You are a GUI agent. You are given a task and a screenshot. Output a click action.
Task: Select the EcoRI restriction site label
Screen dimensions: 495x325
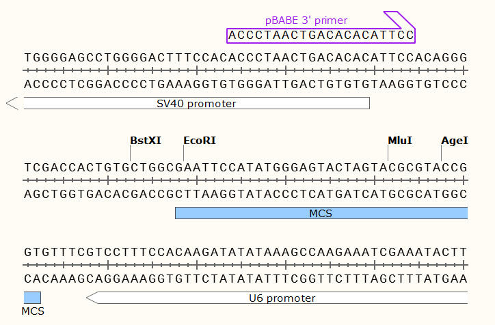200,141
